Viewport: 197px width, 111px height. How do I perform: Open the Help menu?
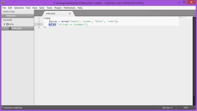click(x=80, y=8)
